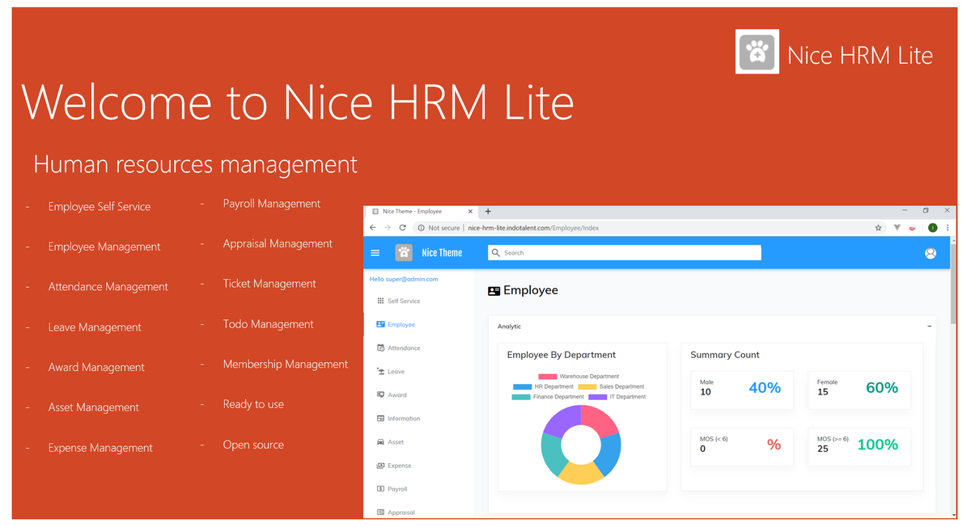Click inside the Search field

pyautogui.click(x=623, y=252)
